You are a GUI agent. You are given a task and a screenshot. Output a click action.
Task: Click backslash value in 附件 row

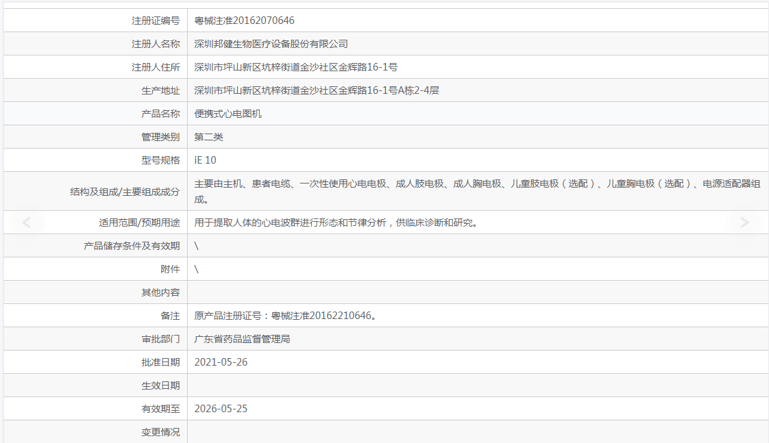[x=196, y=269]
